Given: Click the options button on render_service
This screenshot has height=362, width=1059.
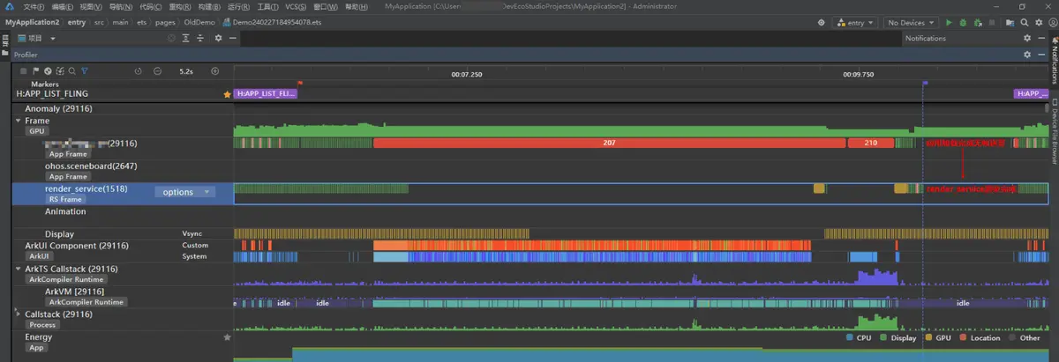Looking at the screenshot, I should (184, 192).
